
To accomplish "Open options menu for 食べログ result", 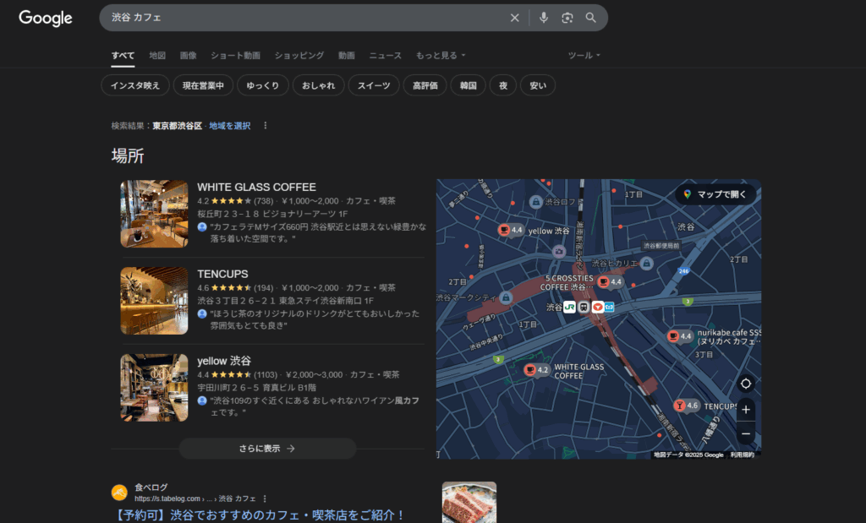I will point(265,498).
